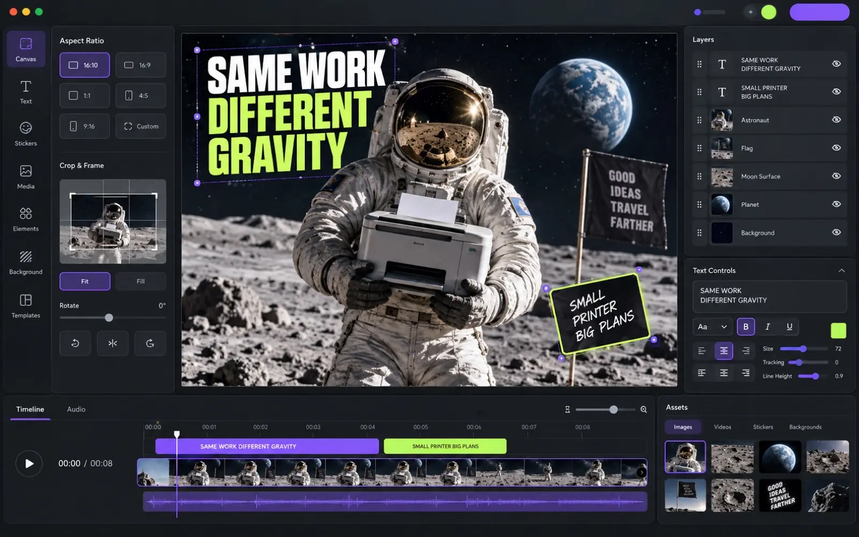Image resolution: width=859 pixels, height=537 pixels.
Task: Choose the Fill crop mode
Action: (x=141, y=281)
